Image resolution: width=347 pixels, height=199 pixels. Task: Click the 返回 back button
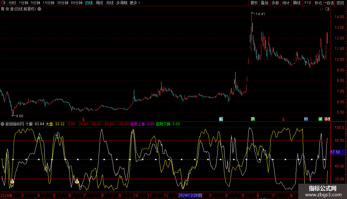(x=340, y=3)
